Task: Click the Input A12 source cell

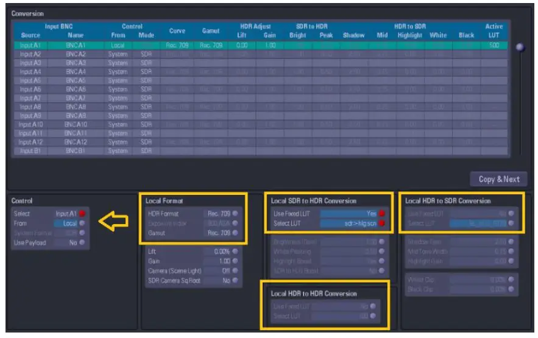Action: coord(30,142)
